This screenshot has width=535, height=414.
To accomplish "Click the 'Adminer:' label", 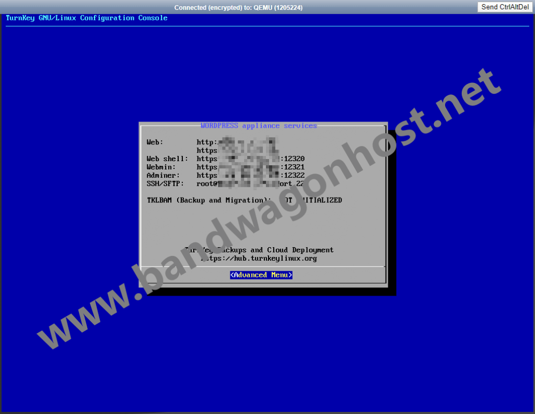I will pos(163,175).
